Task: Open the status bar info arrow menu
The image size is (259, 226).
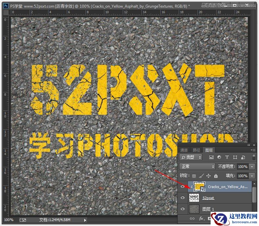Action: [85, 220]
